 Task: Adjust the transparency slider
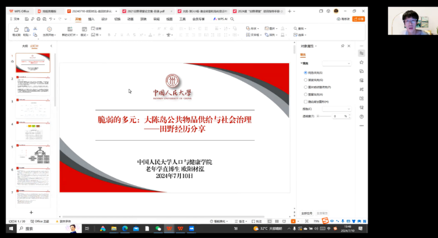pyautogui.click(x=318, y=116)
